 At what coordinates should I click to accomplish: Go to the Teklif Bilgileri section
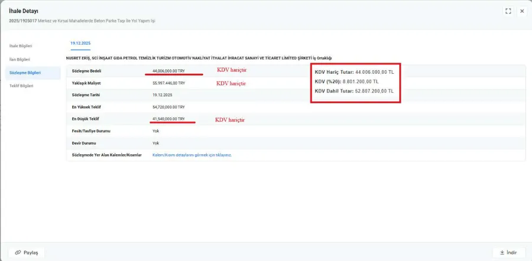(x=21, y=86)
